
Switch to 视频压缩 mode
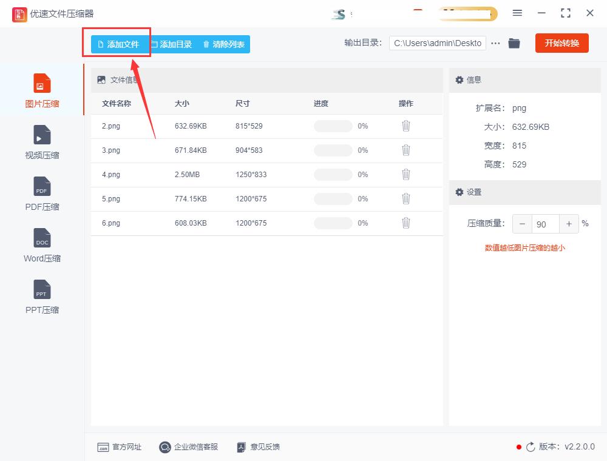[x=41, y=142]
